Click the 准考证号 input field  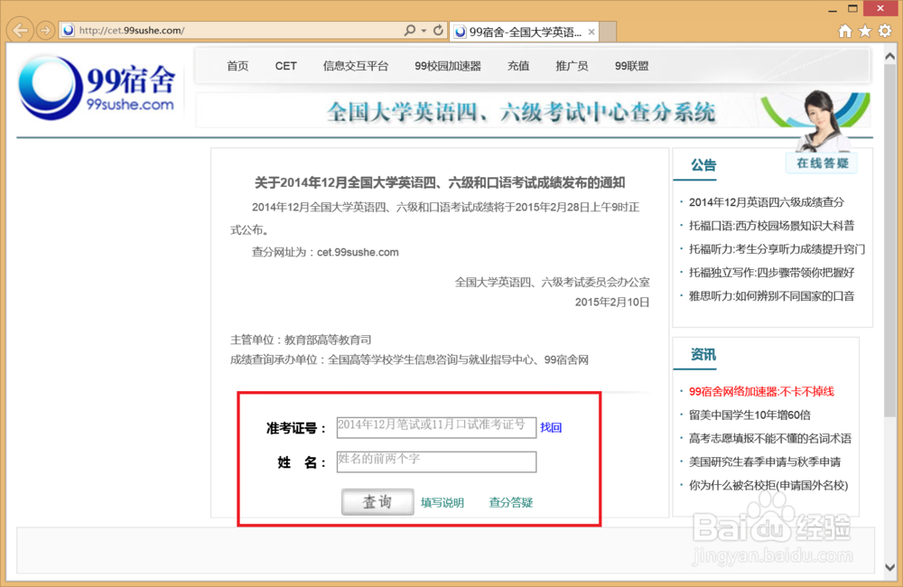tap(436, 427)
